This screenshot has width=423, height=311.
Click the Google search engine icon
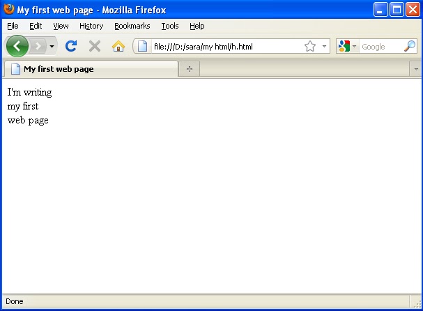(x=344, y=46)
